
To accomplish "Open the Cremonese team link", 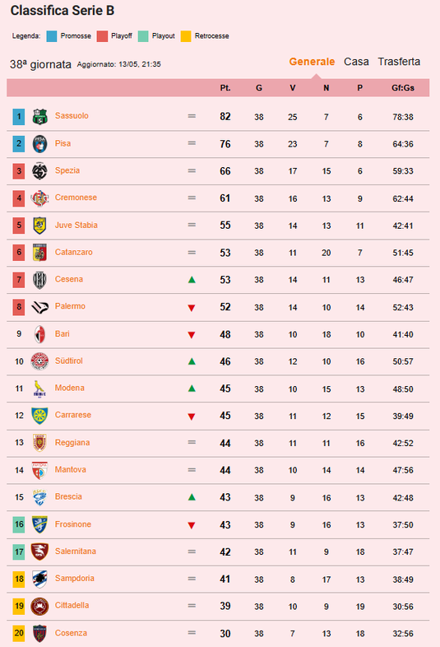I will [x=76, y=198].
